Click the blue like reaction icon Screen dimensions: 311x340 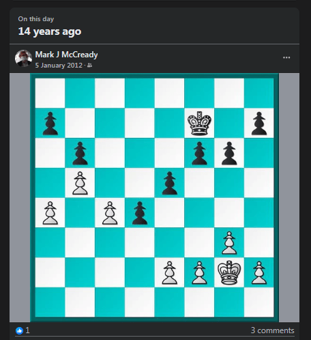(19, 330)
